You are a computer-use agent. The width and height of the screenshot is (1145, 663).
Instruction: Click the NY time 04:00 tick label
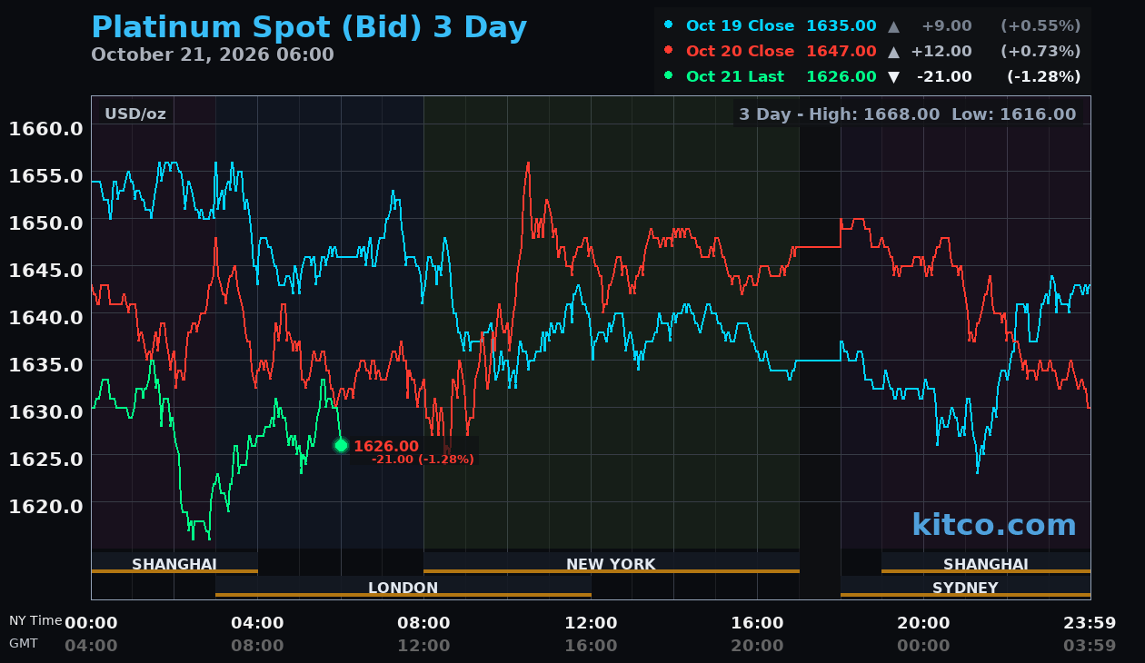coord(257,623)
